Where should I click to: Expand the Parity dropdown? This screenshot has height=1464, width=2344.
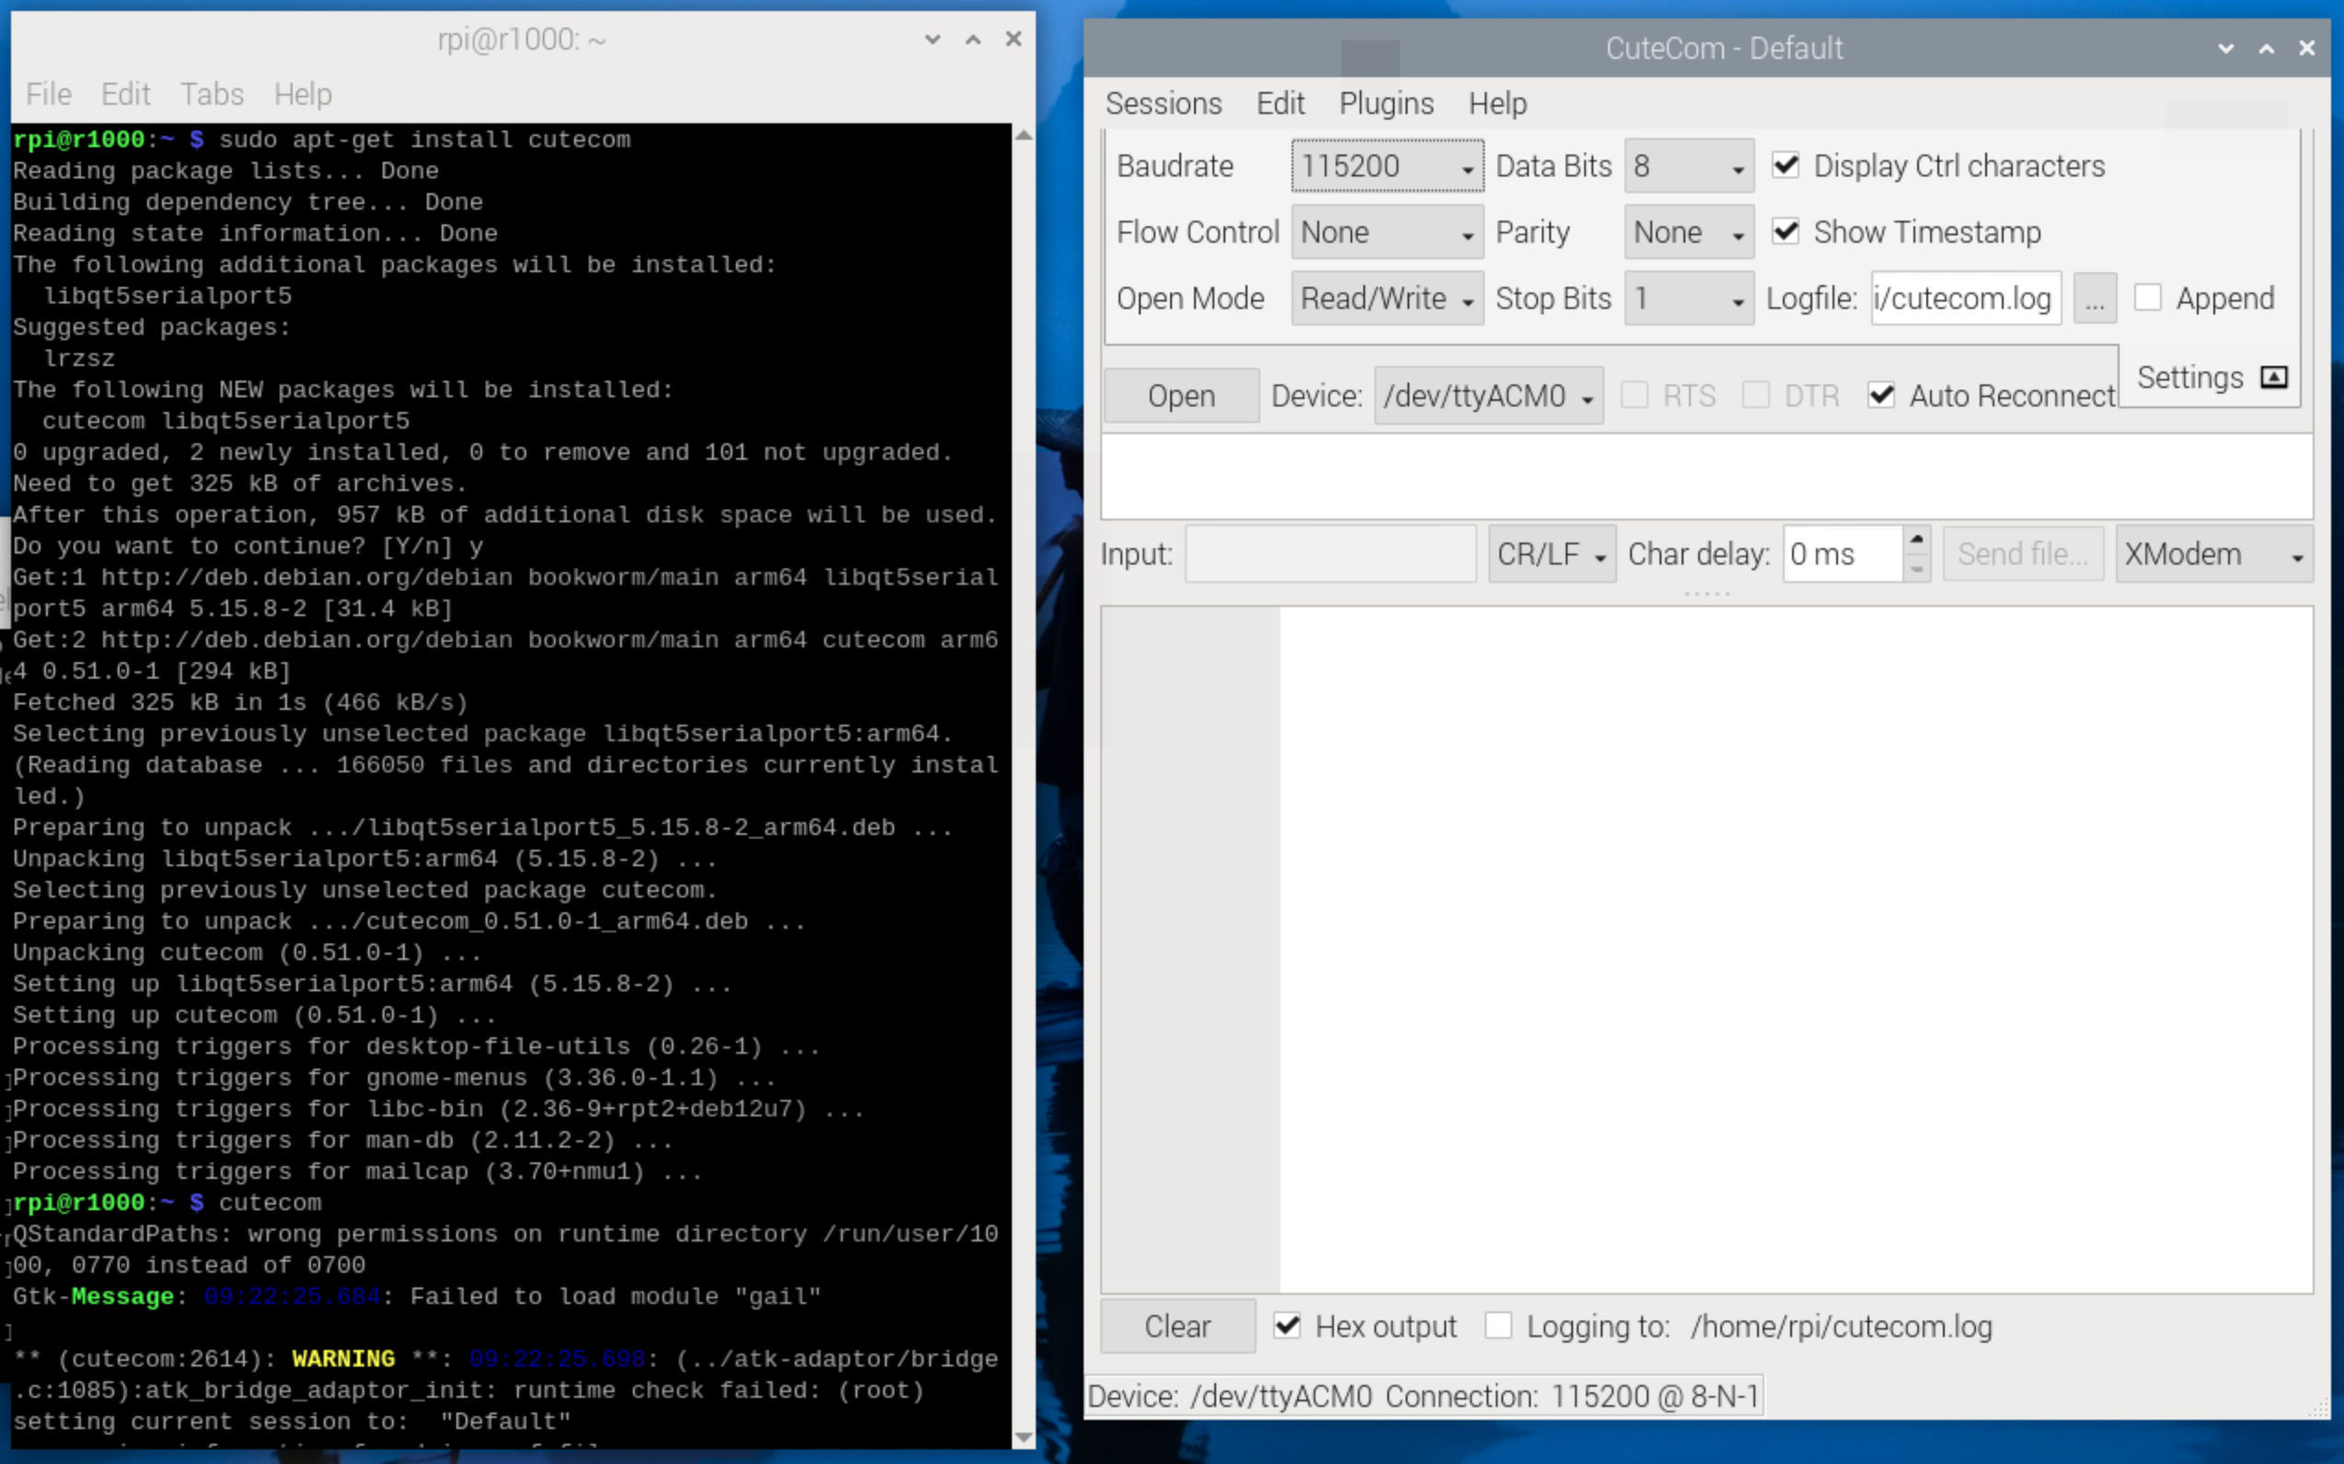pos(1688,232)
